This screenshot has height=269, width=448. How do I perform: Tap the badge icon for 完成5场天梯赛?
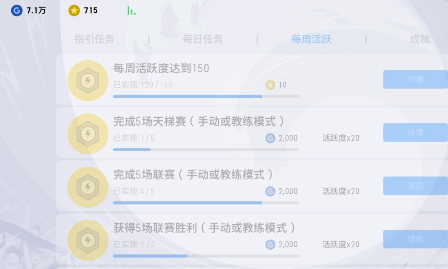[x=88, y=134]
